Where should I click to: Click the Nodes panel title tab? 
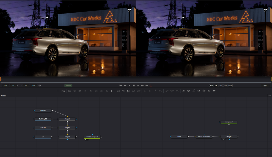pyautogui.click(x=4, y=96)
